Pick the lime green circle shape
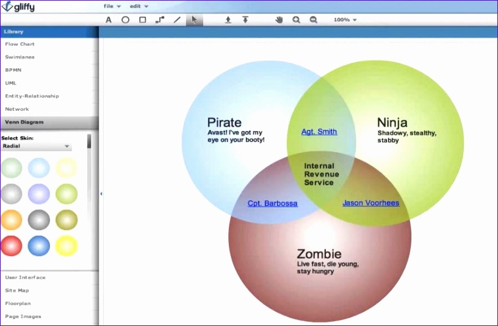This screenshot has height=326, width=498. pyautogui.click(x=67, y=194)
